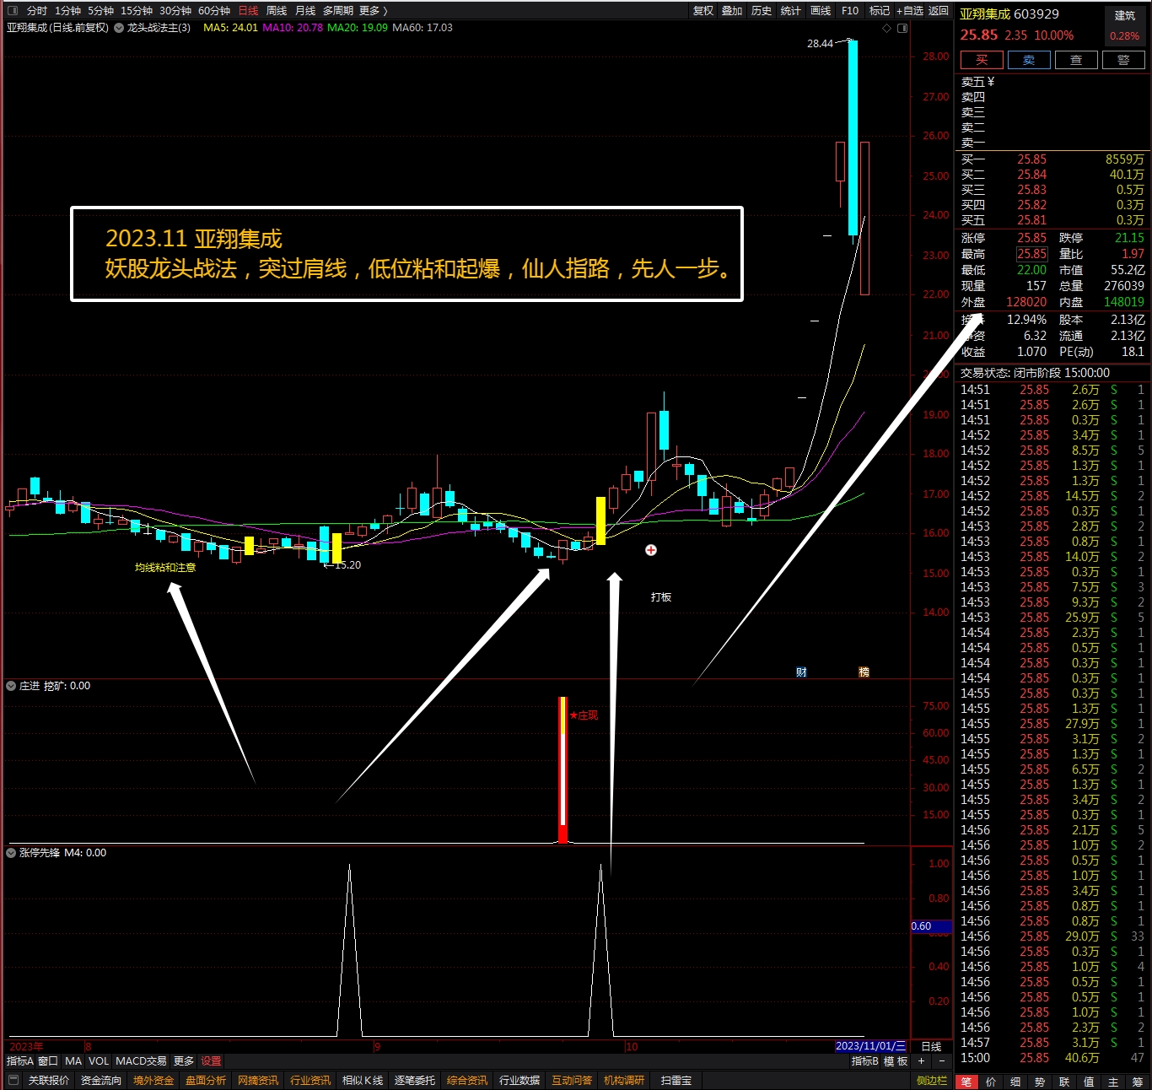Click the bottom-left status bar icon

click(x=13, y=1081)
